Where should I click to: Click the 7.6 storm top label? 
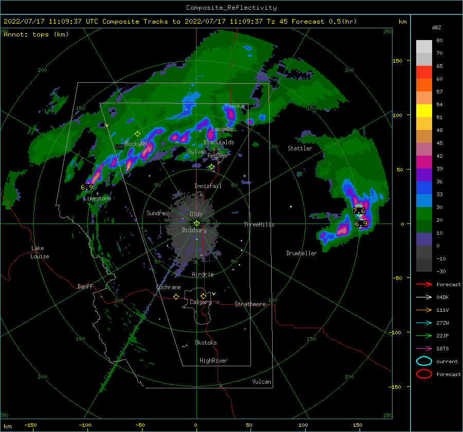pyautogui.click(x=359, y=211)
